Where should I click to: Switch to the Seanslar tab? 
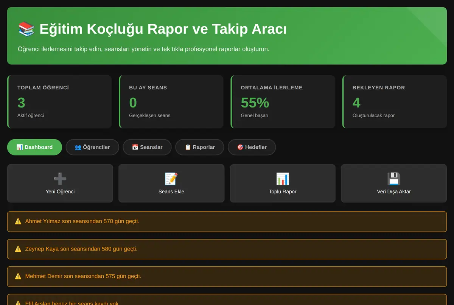(147, 147)
